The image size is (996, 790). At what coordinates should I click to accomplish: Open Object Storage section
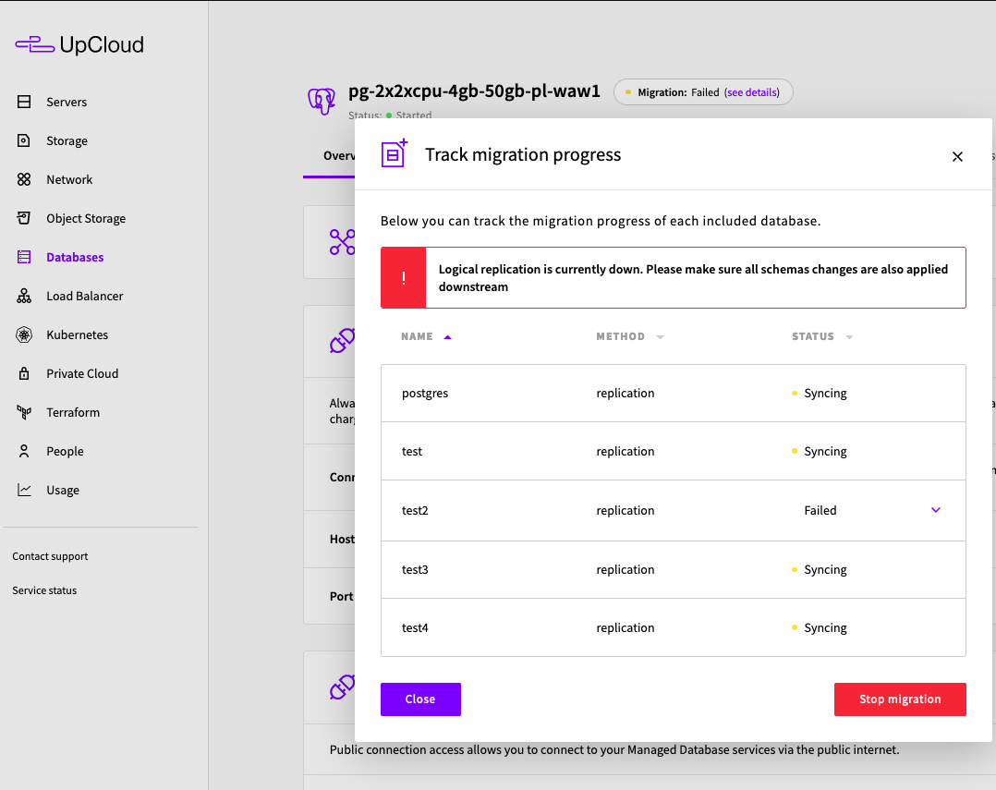click(86, 218)
